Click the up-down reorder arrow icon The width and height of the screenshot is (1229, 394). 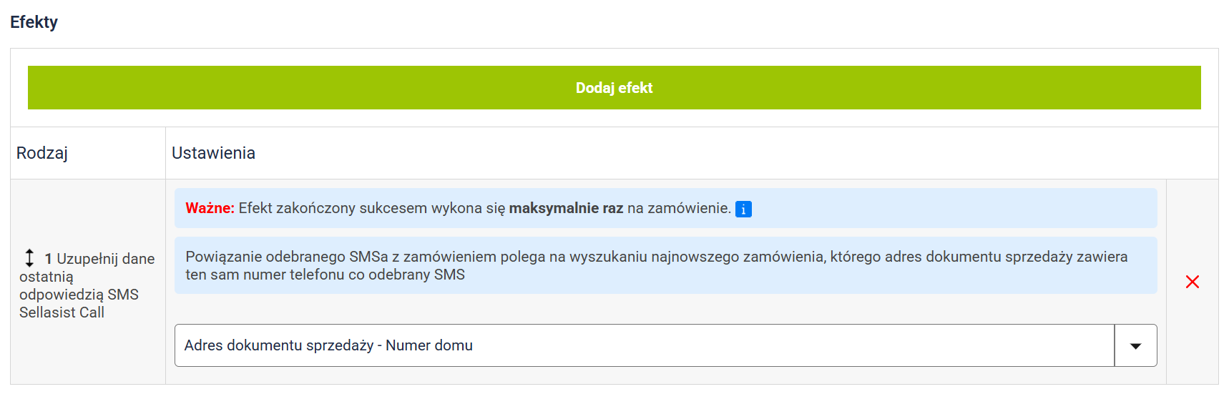[x=29, y=258]
